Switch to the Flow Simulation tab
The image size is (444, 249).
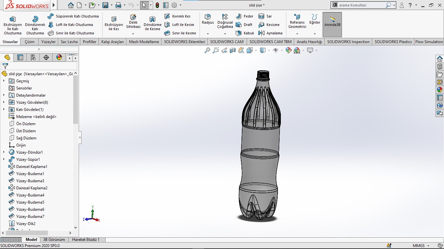[x=429, y=42]
